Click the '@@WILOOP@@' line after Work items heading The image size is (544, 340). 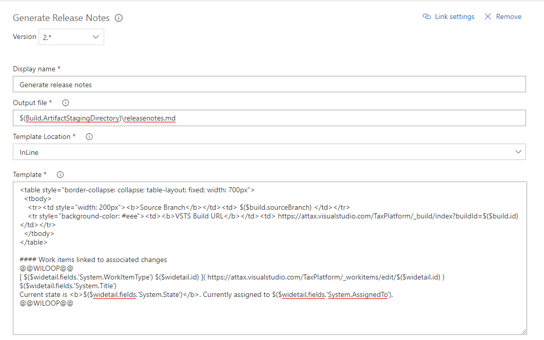pyautogui.click(x=47, y=268)
